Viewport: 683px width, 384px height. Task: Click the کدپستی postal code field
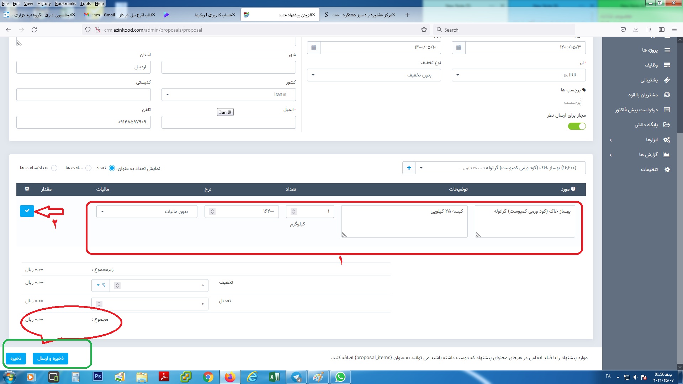[84, 95]
